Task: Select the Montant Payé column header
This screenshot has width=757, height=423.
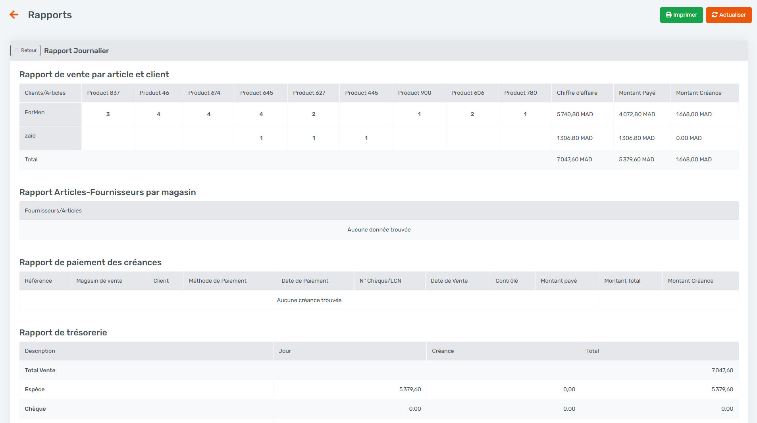Action: click(x=637, y=93)
